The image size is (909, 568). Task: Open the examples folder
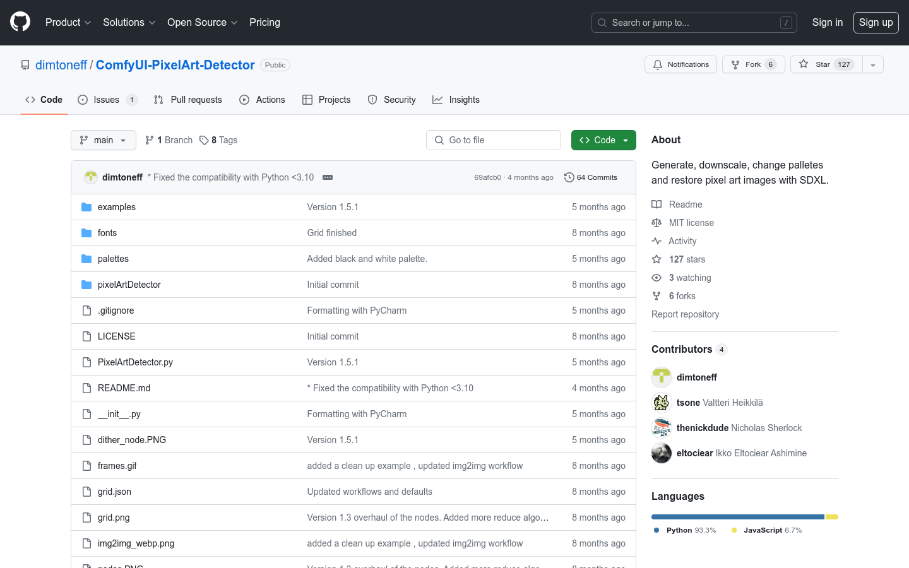[117, 207]
